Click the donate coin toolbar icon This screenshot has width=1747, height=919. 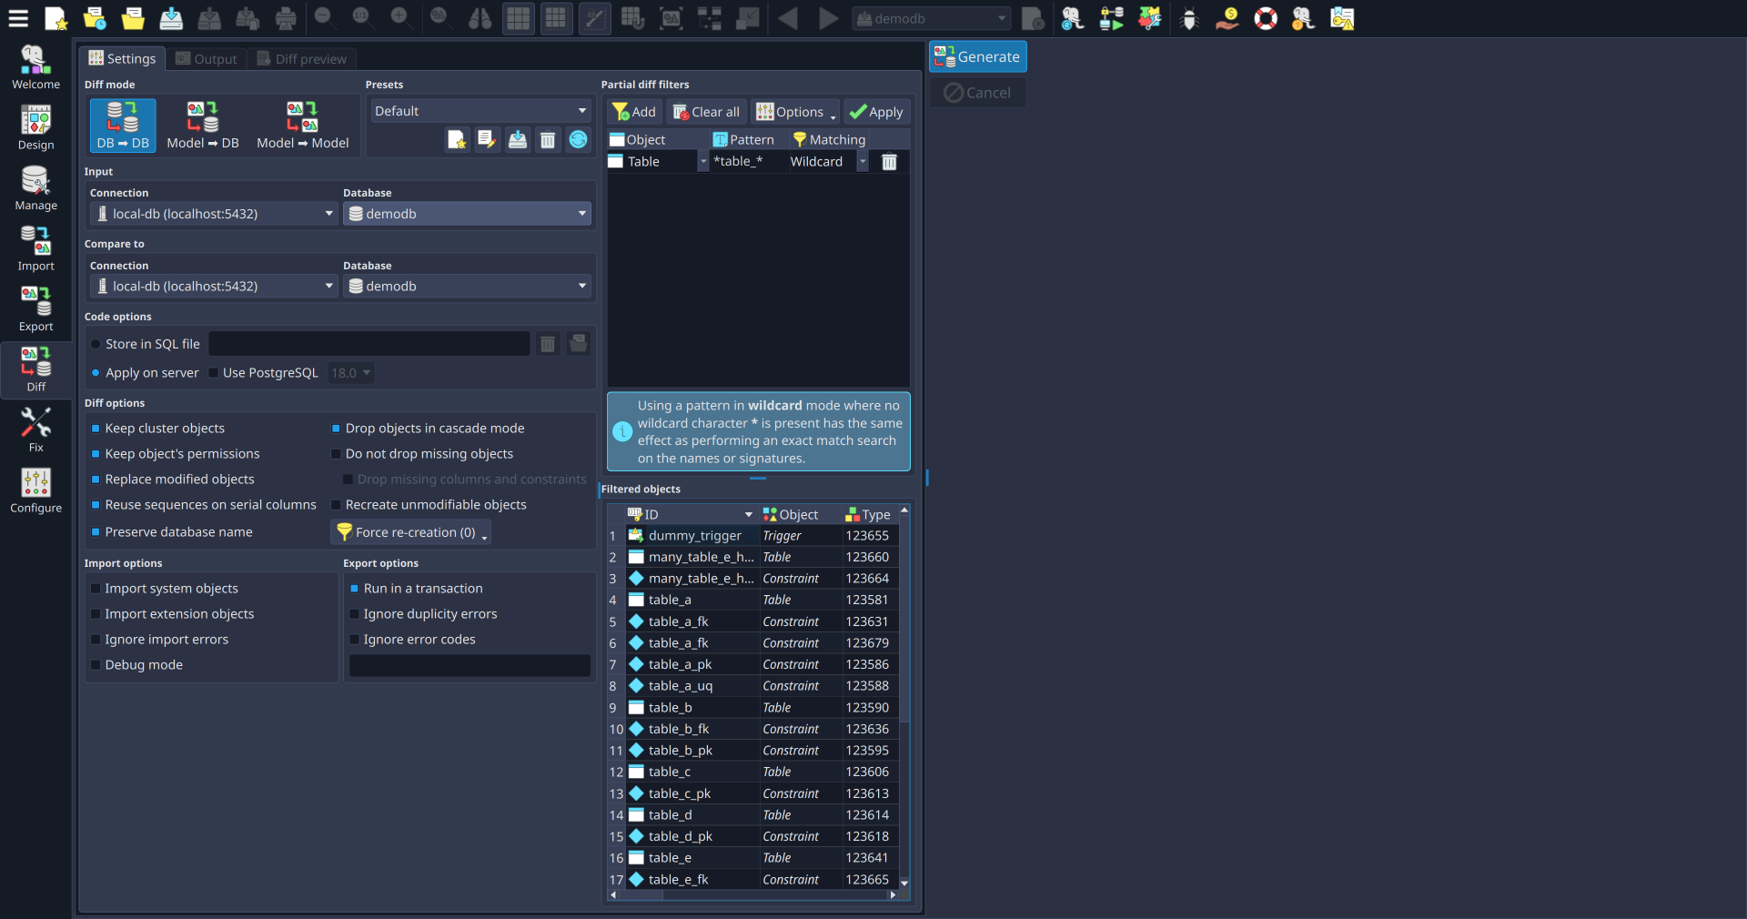coord(1227,18)
